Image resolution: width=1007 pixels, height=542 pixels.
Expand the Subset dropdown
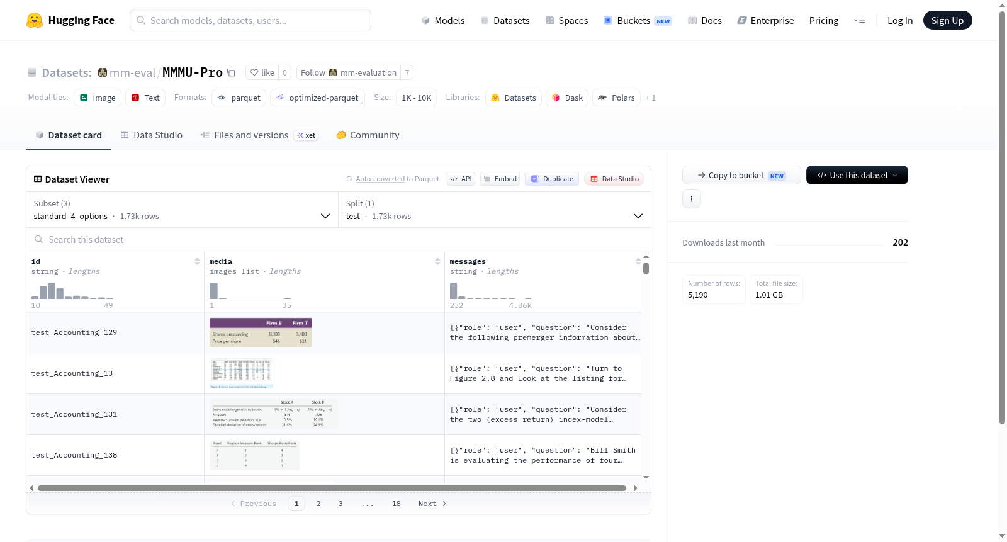coord(183,210)
